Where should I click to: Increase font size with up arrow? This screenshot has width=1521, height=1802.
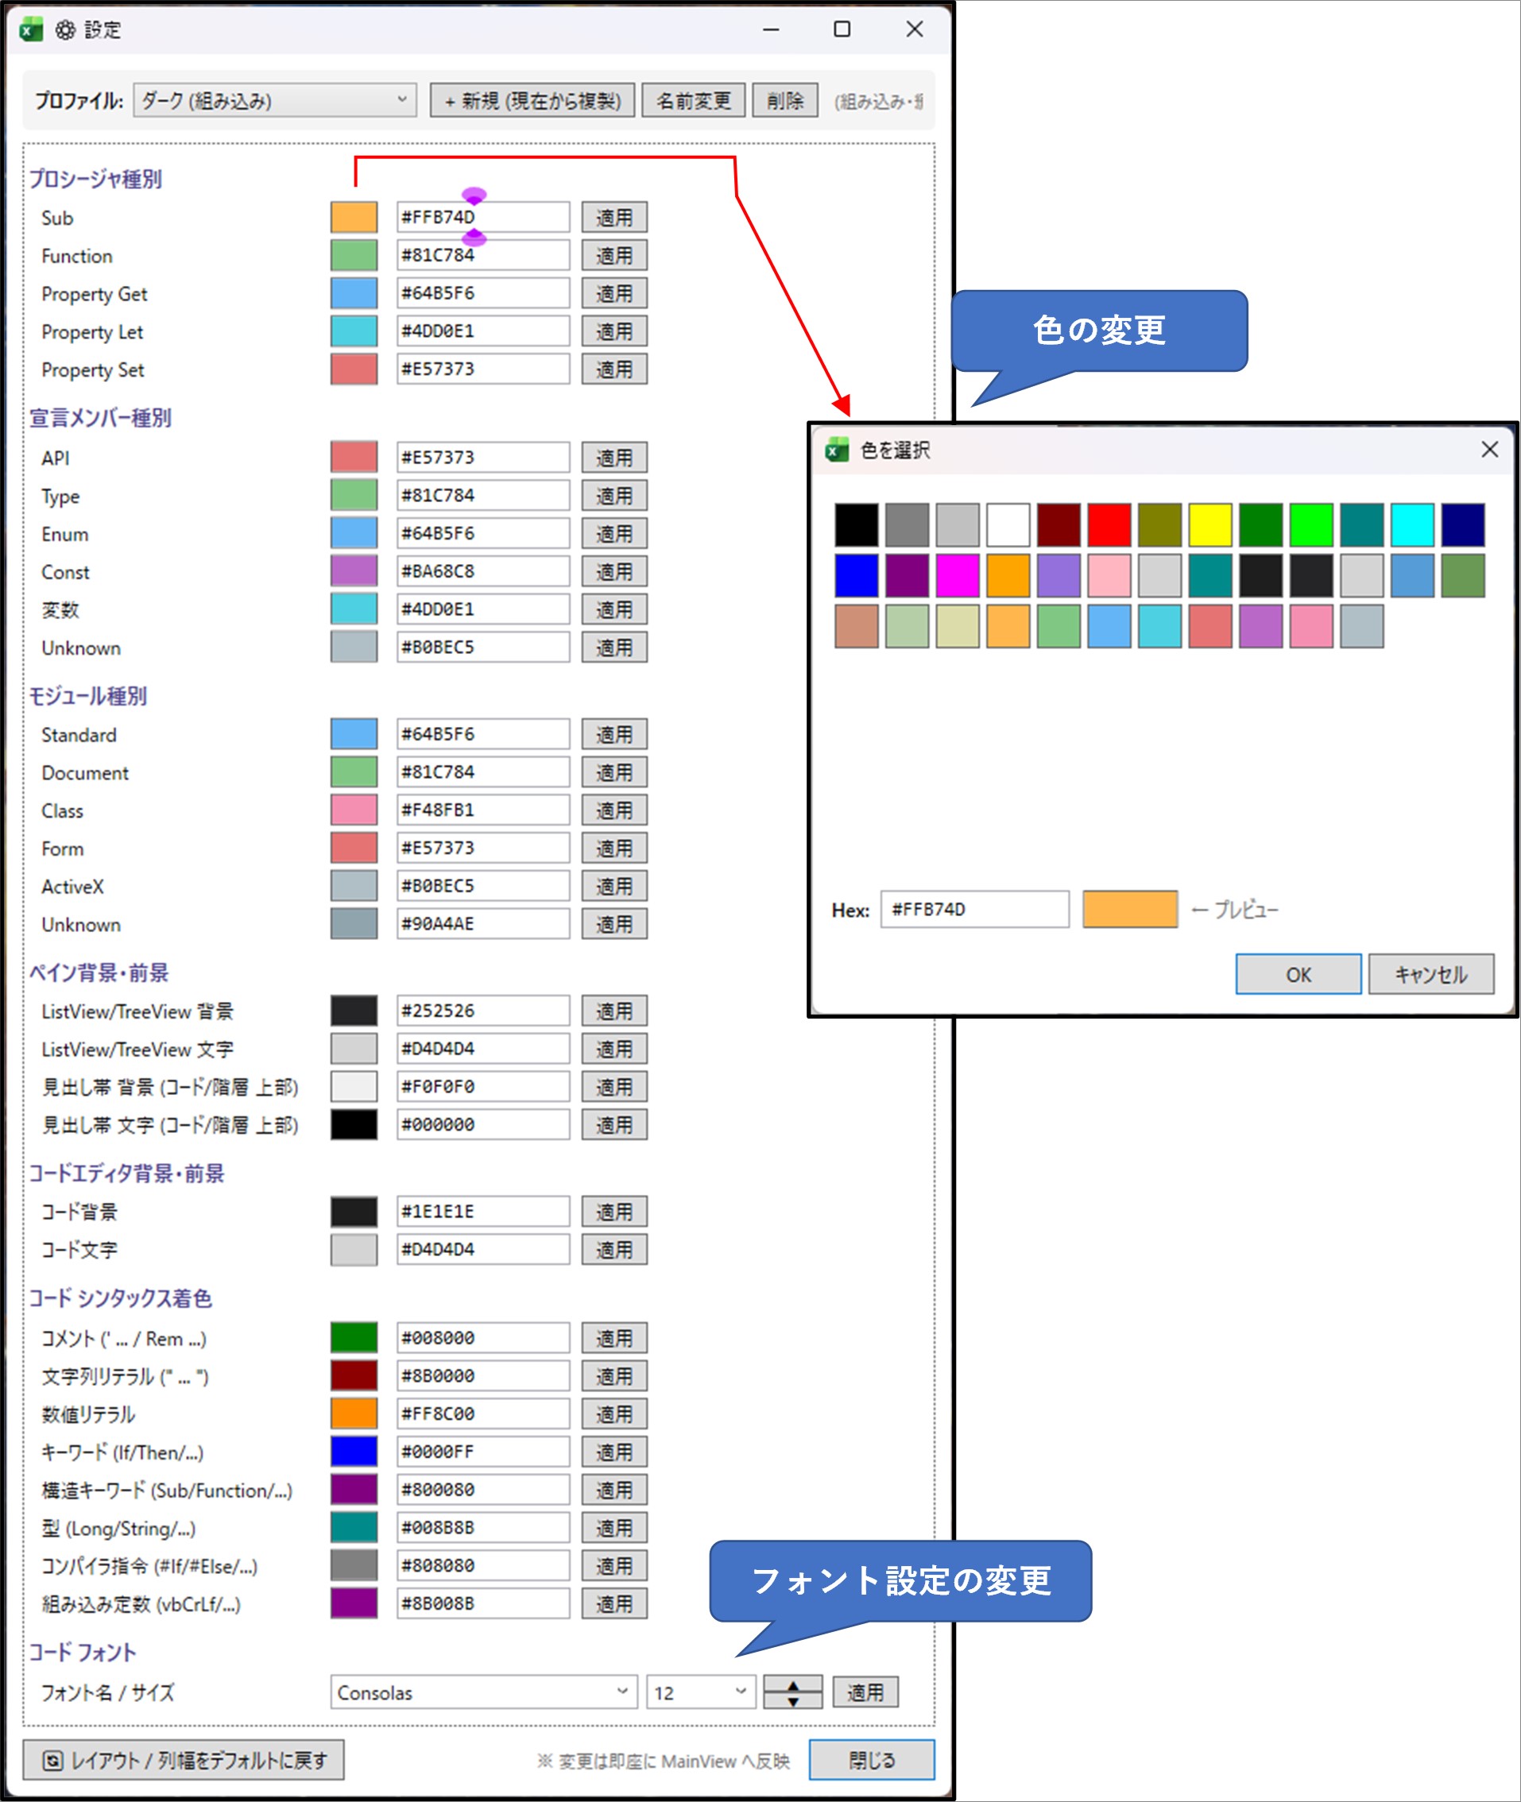(793, 1684)
